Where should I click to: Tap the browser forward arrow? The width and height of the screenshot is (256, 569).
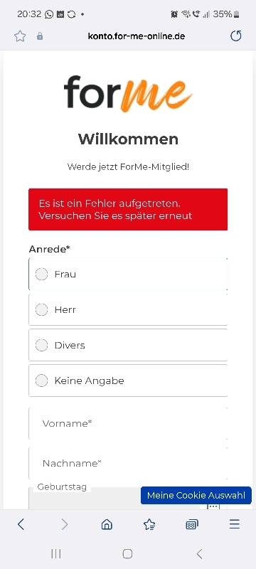tap(64, 524)
